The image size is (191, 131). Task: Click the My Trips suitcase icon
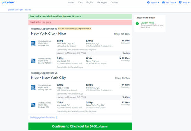(x=163, y=2)
